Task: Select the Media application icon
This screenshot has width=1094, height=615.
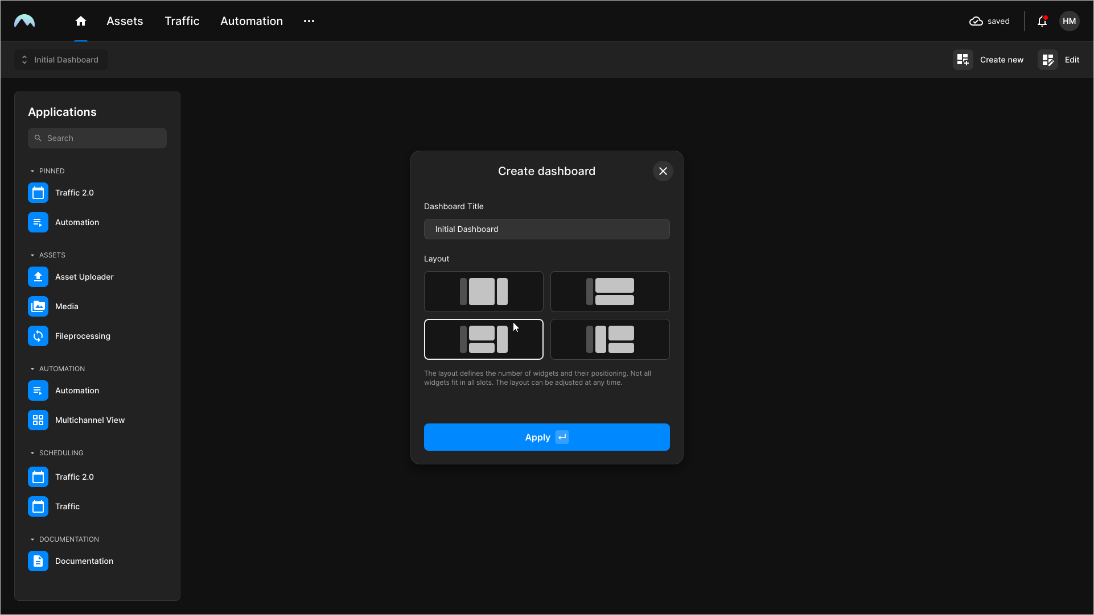Action: coord(38,306)
